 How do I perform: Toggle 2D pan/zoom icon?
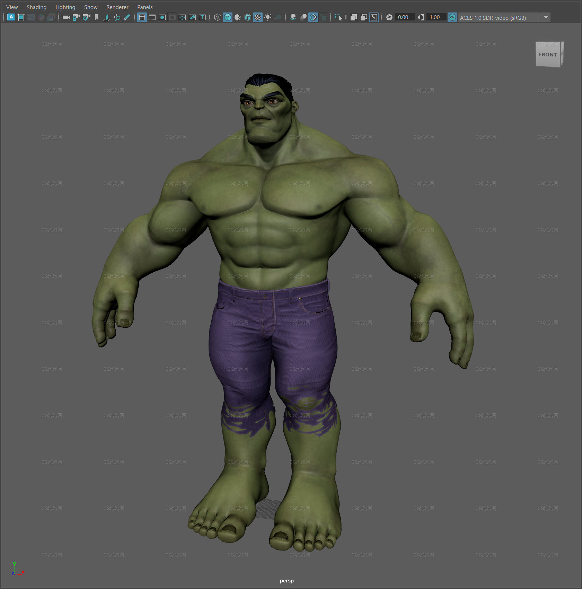pos(117,17)
